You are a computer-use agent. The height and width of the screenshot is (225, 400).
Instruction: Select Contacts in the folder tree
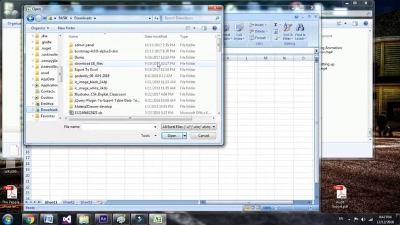47,91
